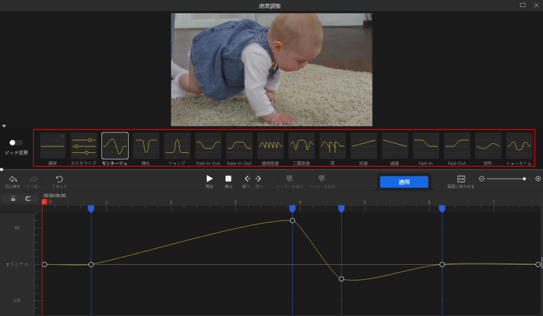This screenshot has width=543, height=316.
Task: Click the red playhead at timeline start
Action: [x=44, y=202]
